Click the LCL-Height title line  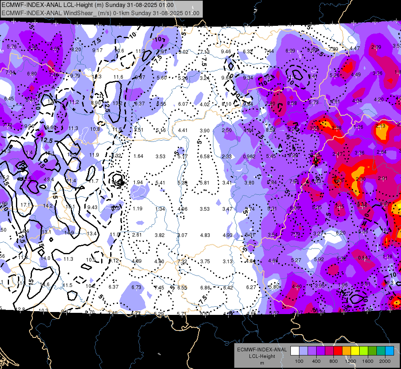pos(88,5)
